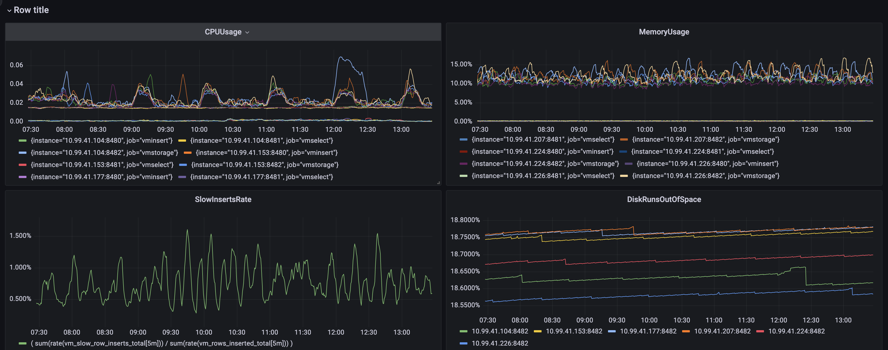
Task: Click the blue swatch for 10.99.41.226:8482 legend
Action: pyautogui.click(x=463, y=343)
